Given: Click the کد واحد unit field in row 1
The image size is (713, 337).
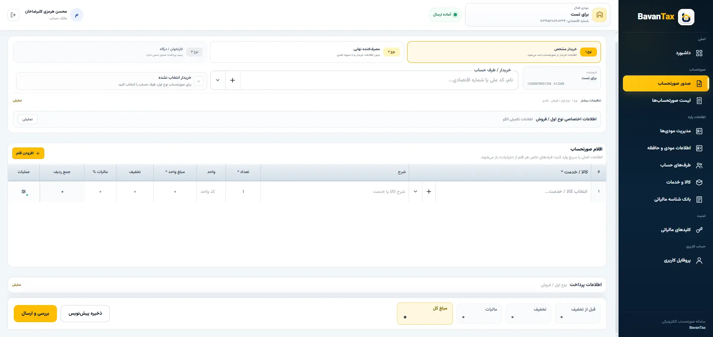Looking at the screenshot, I should click(211, 191).
